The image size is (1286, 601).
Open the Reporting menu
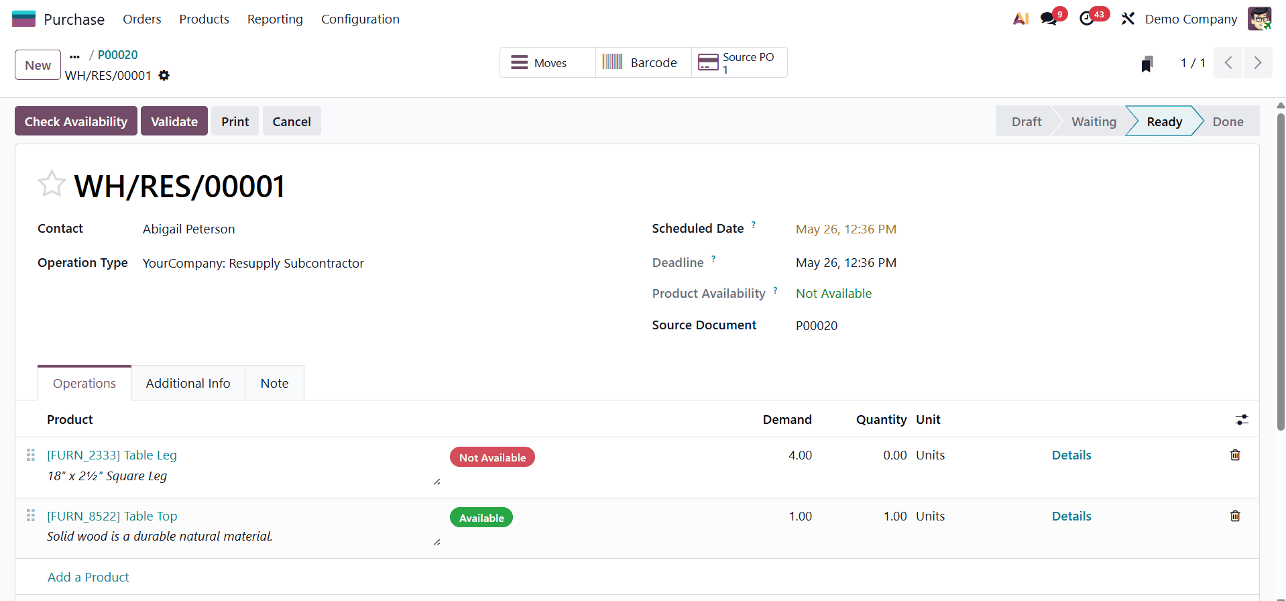[x=275, y=19]
